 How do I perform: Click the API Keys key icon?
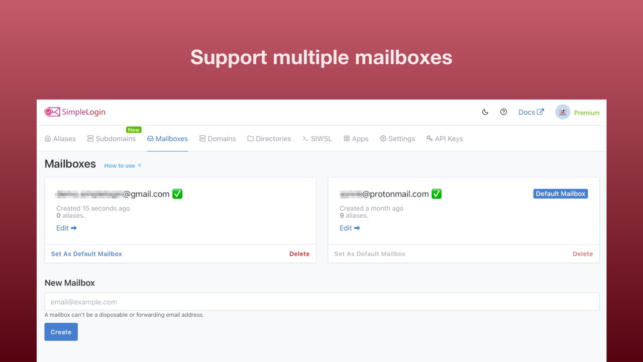pyautogui.click(x=429, y=138)
